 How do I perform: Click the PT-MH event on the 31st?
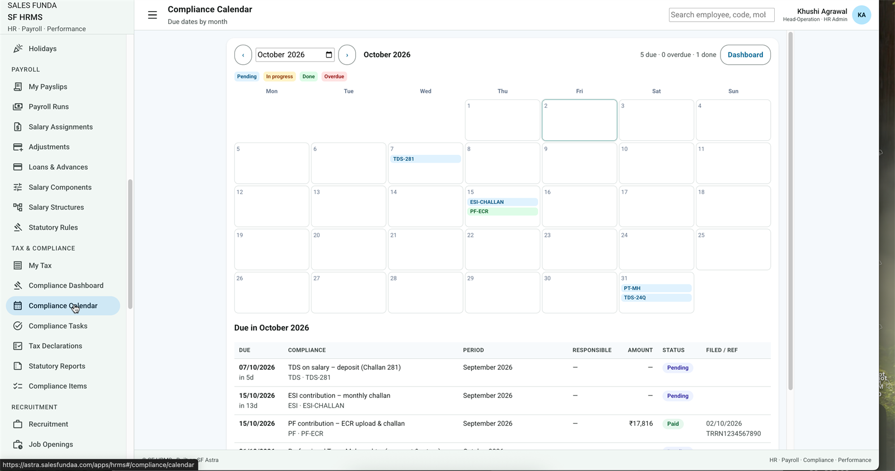click(x=656, y=288)
